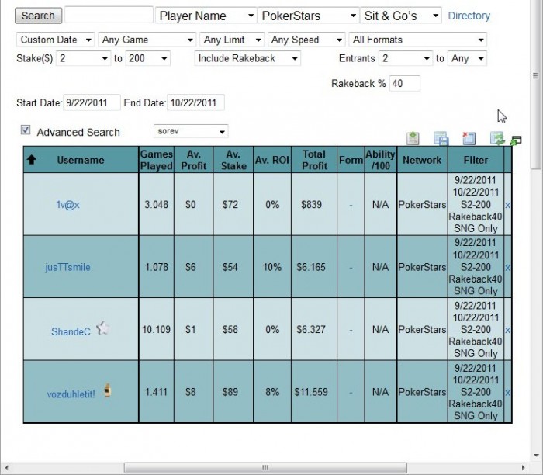Open player jusTTsmile profile link
Screen dimensions: 543x475
point(68,267)
